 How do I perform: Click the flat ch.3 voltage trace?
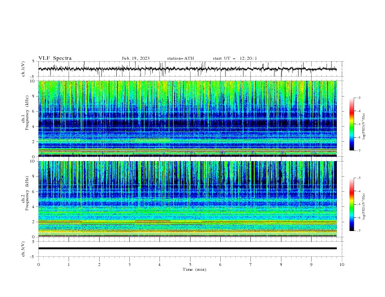(188, 248)
